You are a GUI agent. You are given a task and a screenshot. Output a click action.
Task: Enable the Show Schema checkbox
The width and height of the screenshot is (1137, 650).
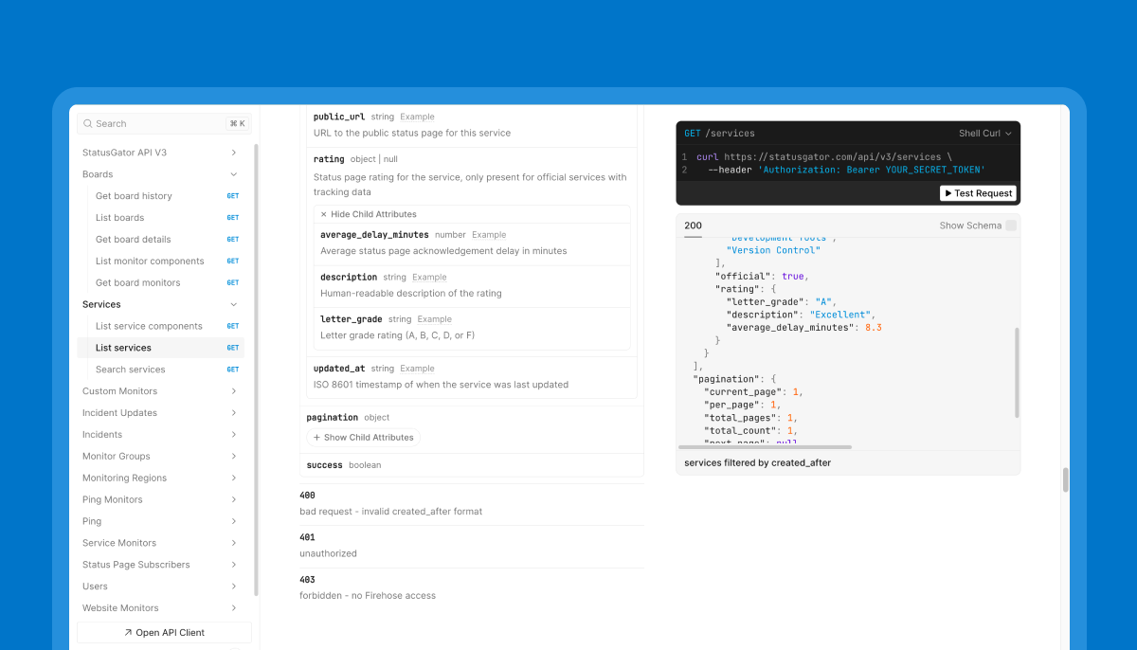pos(1011,226)
